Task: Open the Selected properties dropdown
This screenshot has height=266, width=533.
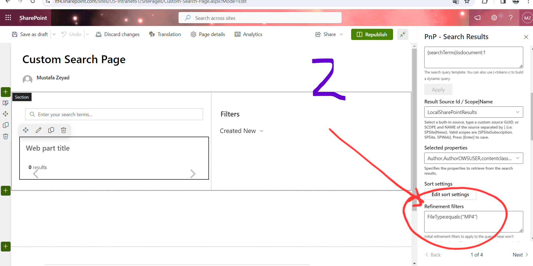Action: 473,158
